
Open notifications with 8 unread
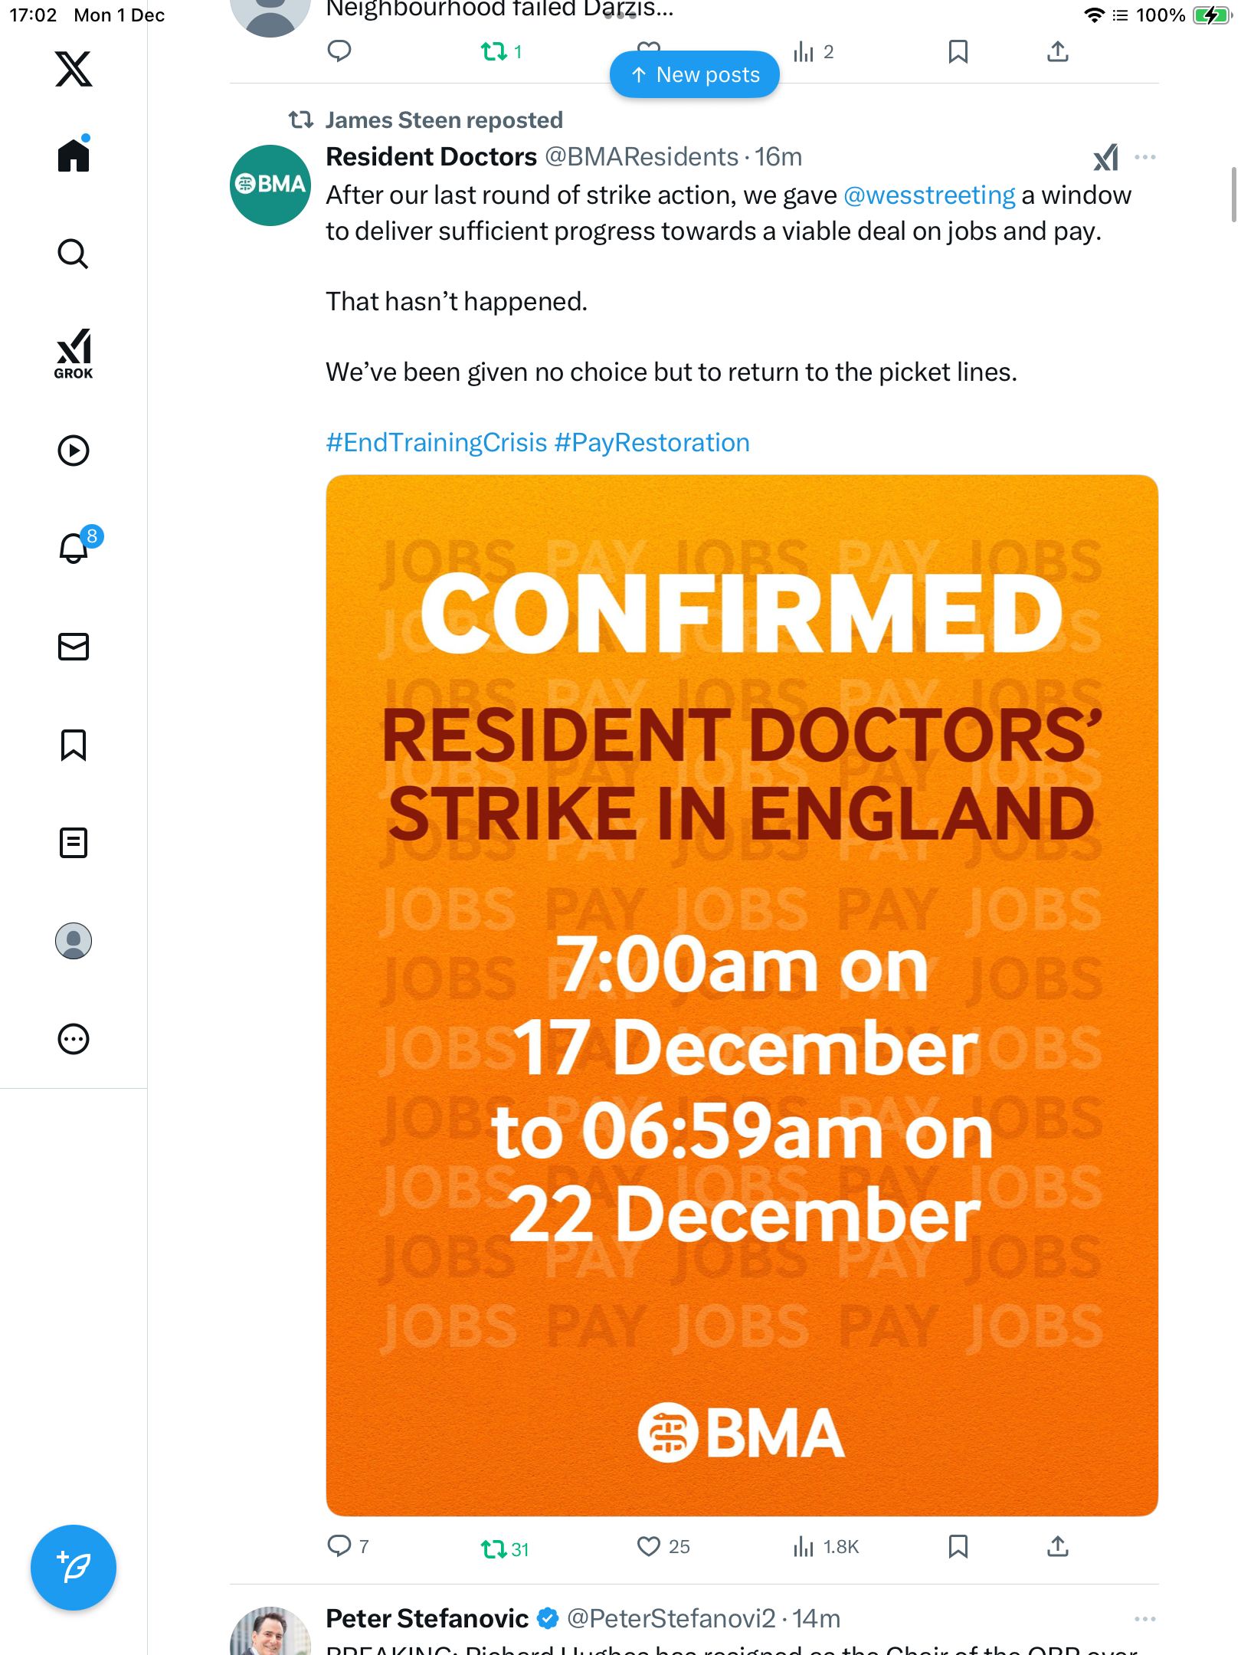[75, 548]
